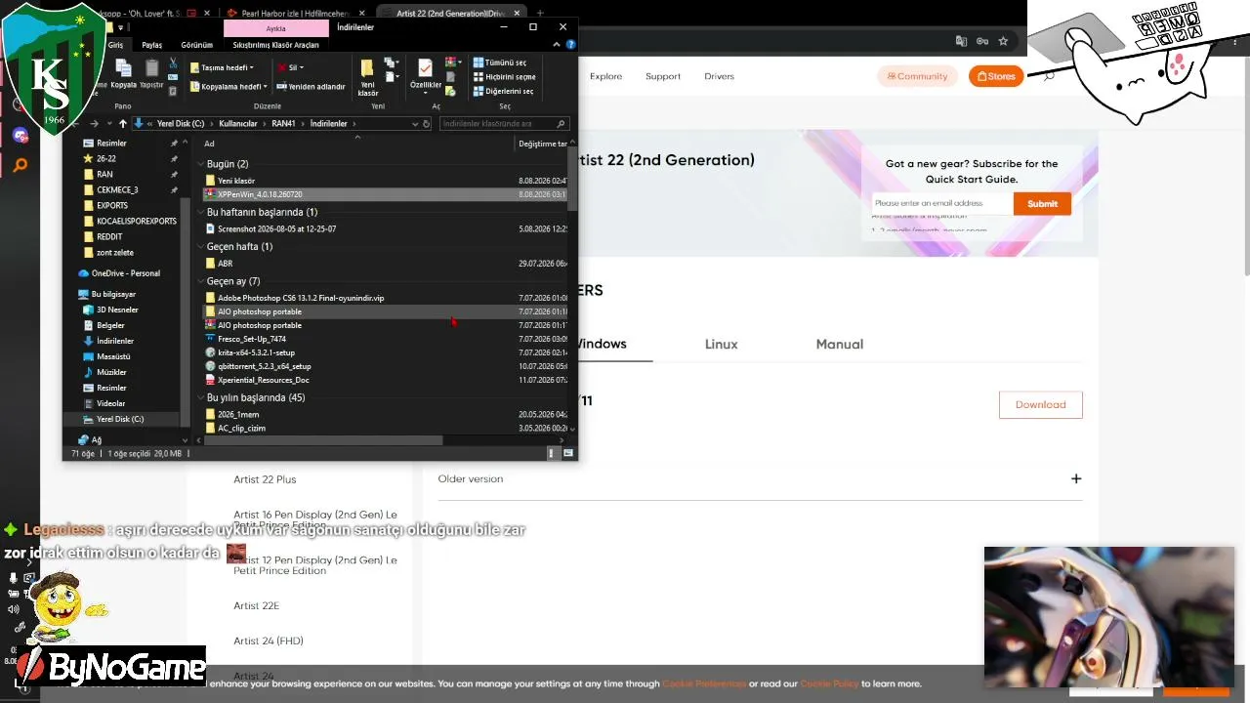Click the password key icon in address bar
This screenshot has height=703, width=1250.
[982, 41]
